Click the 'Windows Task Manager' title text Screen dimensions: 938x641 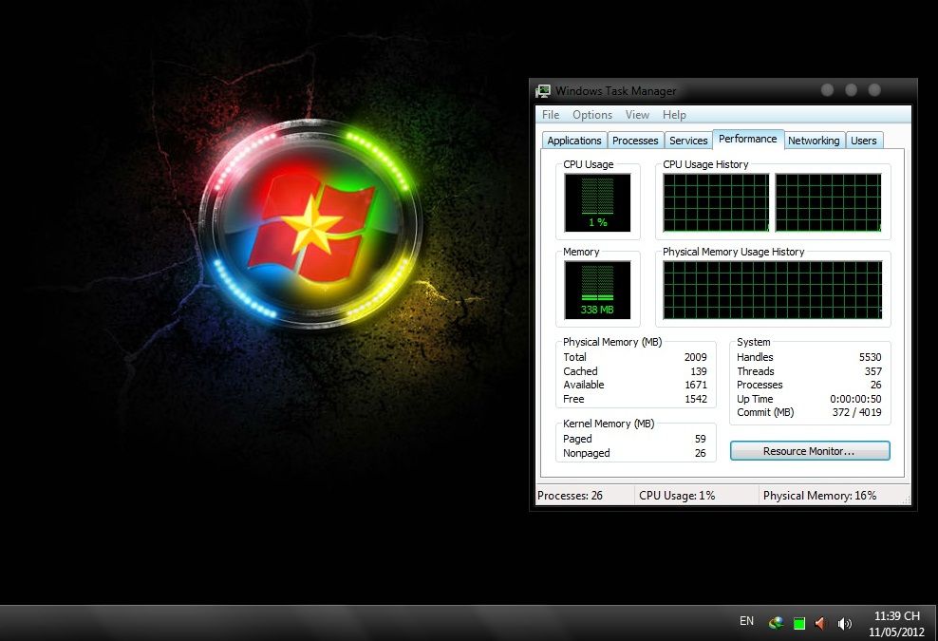coord(615,91)
